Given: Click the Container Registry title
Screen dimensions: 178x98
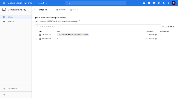Looking at the screenshot, I should click(17, 10).
